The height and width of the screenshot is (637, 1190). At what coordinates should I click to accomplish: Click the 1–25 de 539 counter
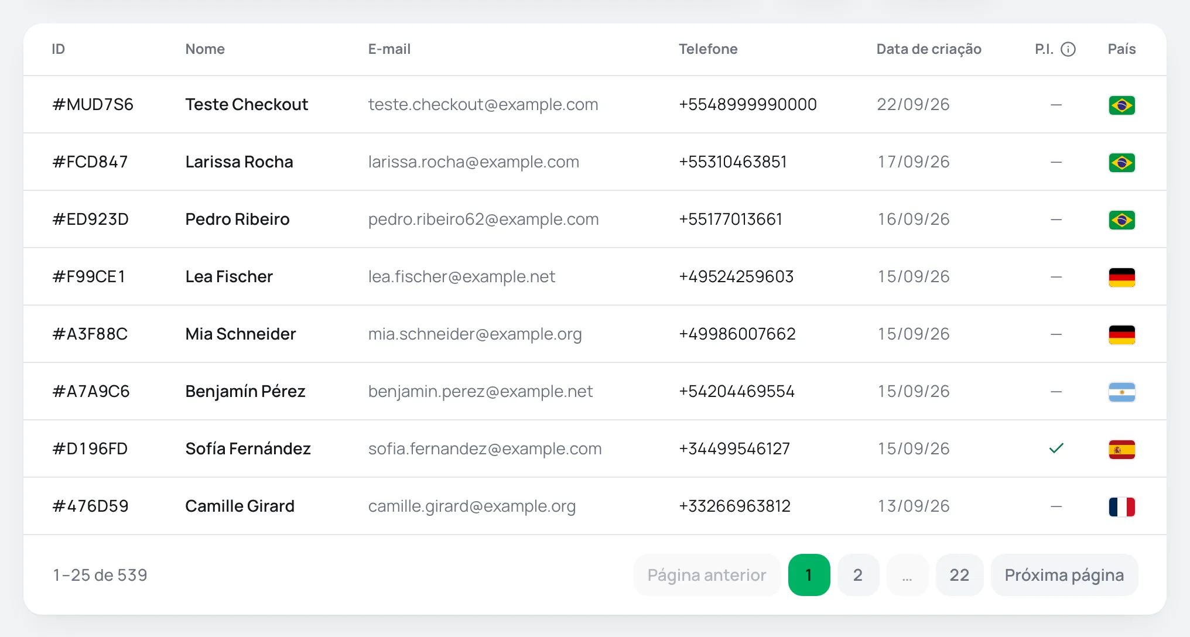pyautogui.click(x=100, y=575)
